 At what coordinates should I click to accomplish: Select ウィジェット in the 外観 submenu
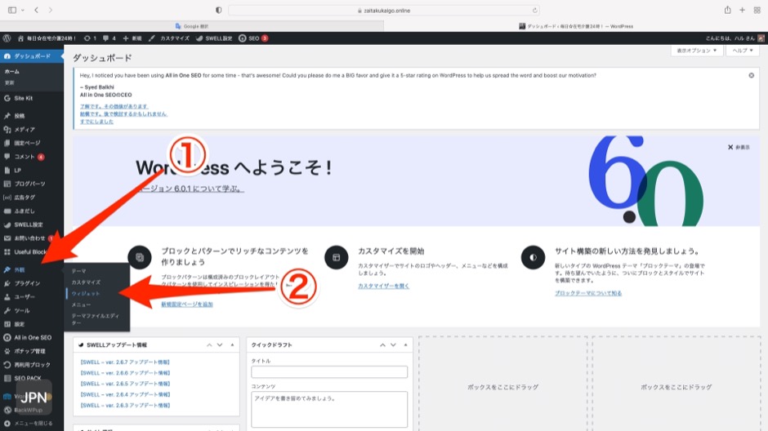coord(85,292)
